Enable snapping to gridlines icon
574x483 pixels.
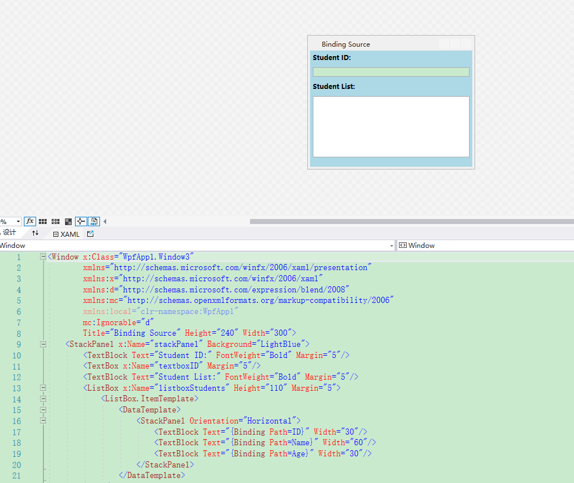tap(55, 221)
